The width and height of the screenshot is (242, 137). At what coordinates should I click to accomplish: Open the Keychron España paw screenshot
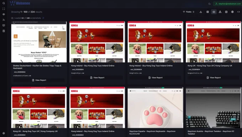click(155, 108)
